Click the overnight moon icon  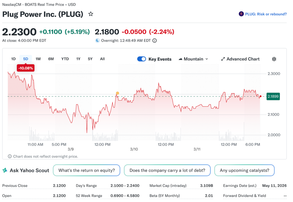[x=98, y=41]
